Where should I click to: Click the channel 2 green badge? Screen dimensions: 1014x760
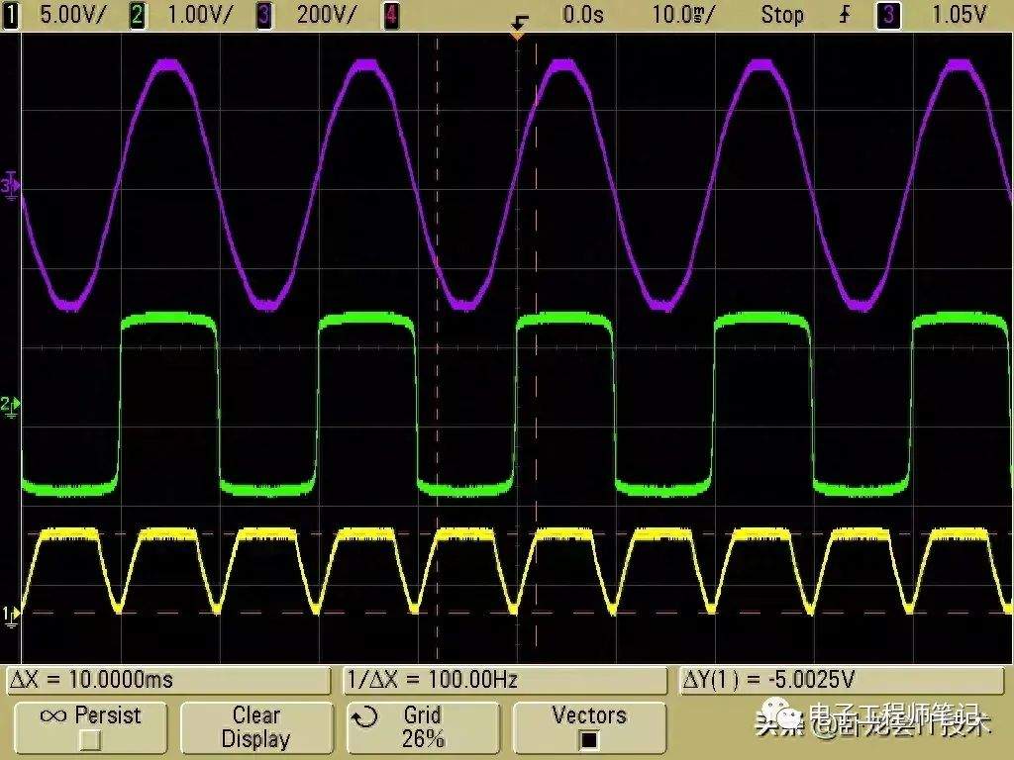pos(139,15)
